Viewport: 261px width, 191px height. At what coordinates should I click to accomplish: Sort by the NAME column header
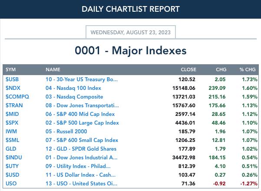click(x=53, y=69)
